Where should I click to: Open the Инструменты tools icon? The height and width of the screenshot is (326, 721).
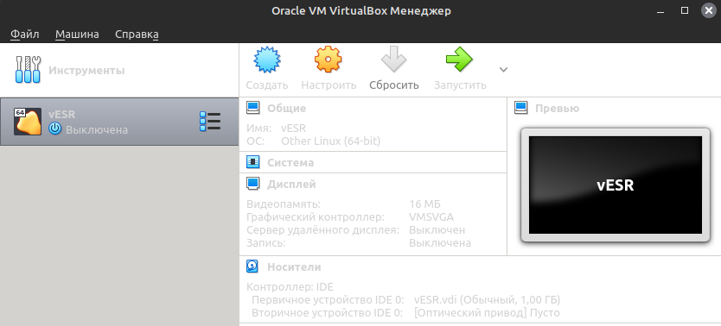(x=28, y=70)
